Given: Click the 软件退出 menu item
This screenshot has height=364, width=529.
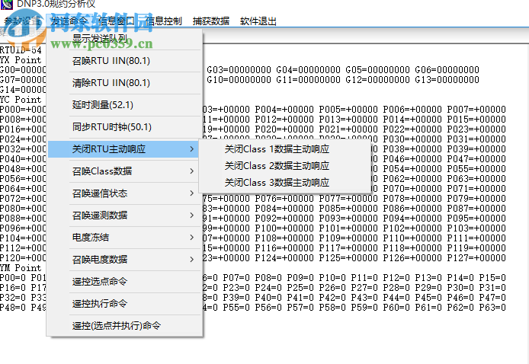Looking at the screenshot, I should coord(258,21).
